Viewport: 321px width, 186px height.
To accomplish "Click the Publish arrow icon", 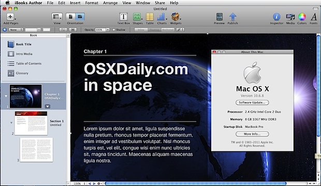I will pos(233,17).
